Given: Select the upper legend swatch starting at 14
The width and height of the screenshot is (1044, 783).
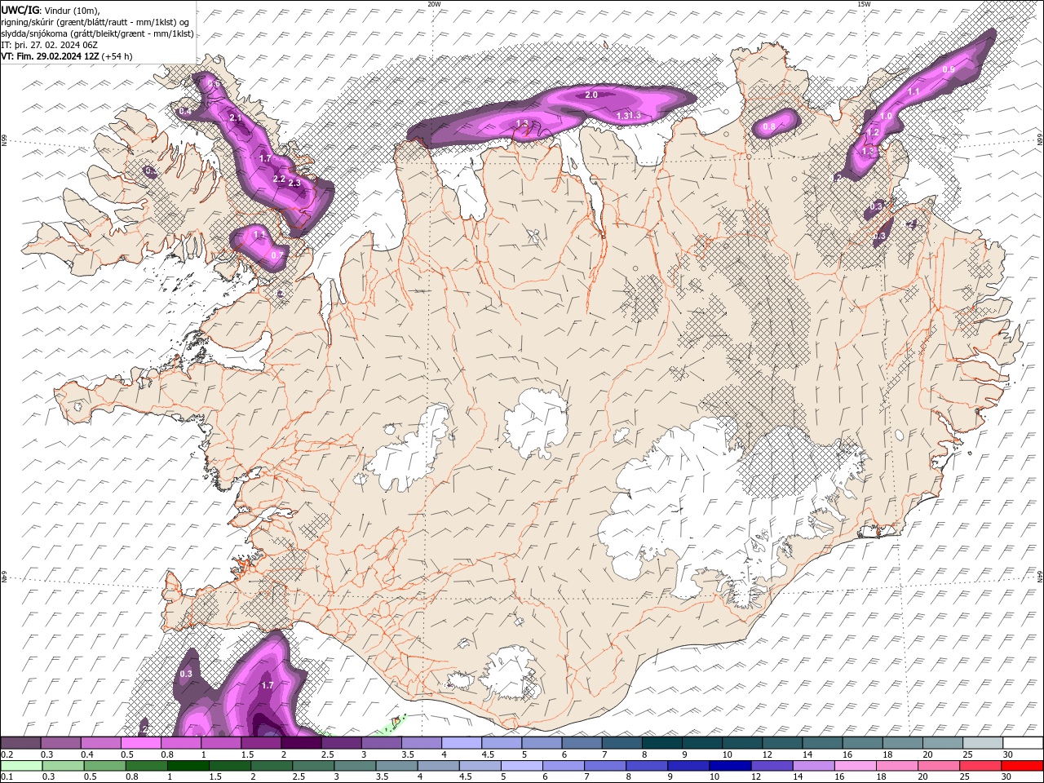Looking at the screenshot, I should 823,743.
